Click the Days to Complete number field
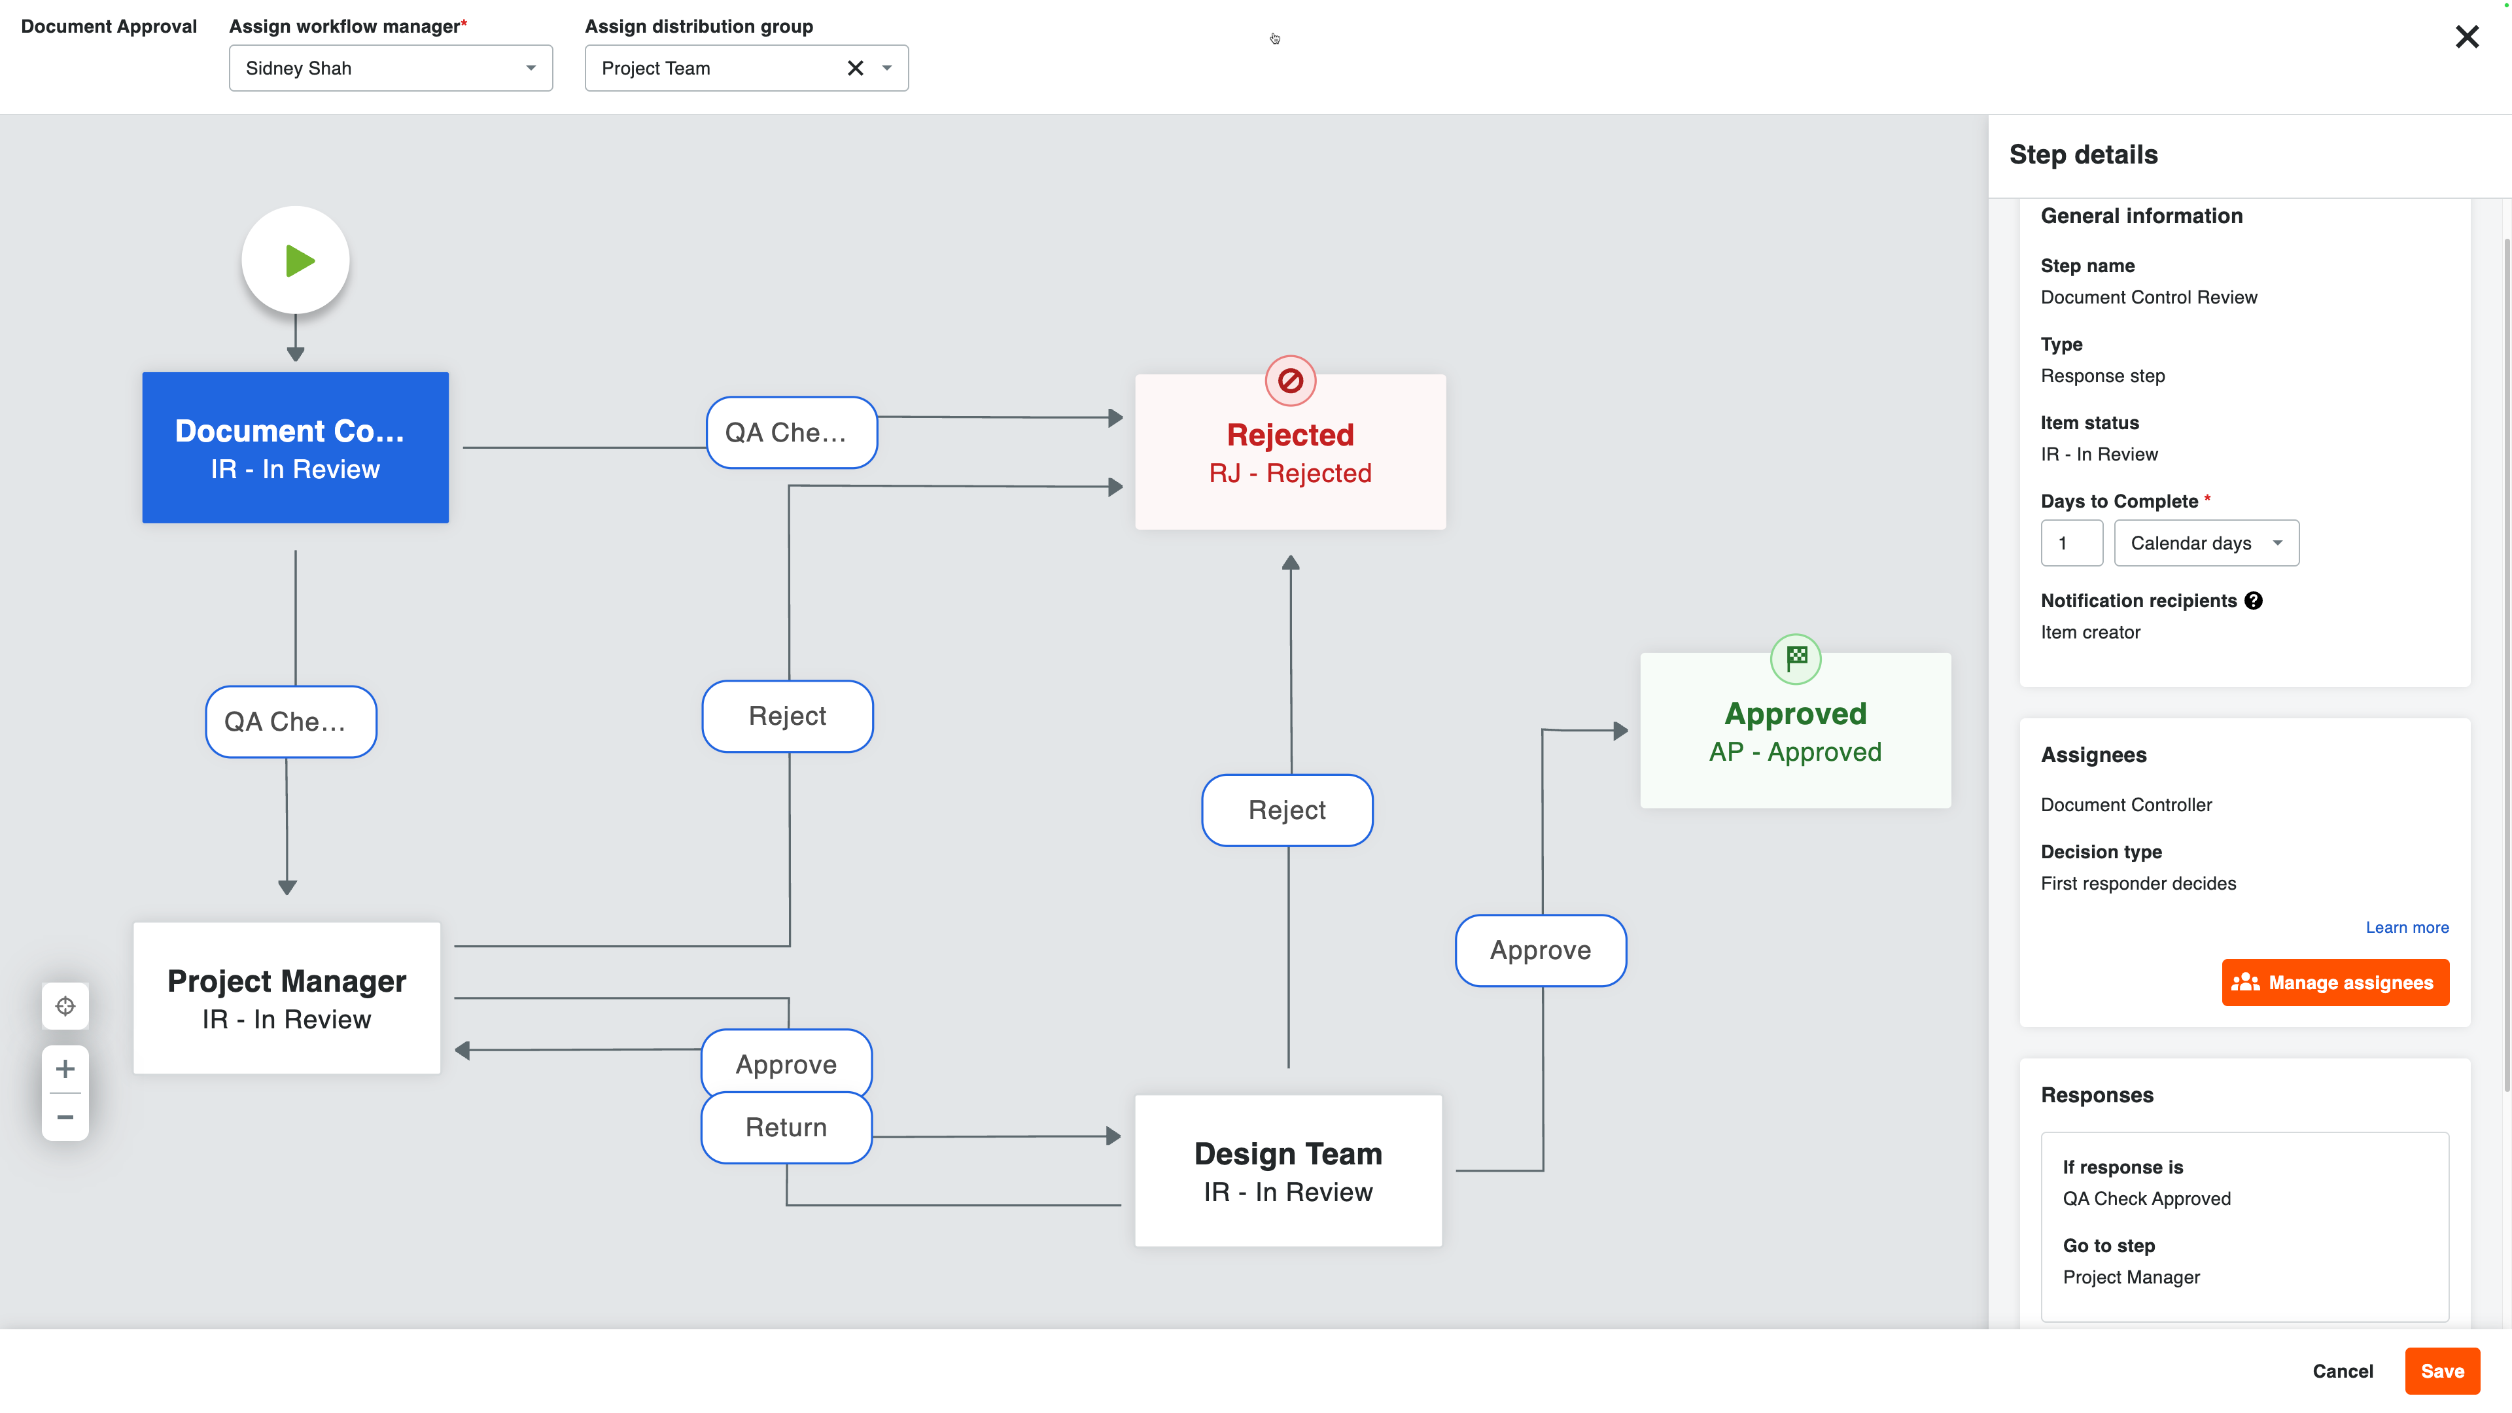Screen dimensions: 2512x1413 click(2071, 543)
